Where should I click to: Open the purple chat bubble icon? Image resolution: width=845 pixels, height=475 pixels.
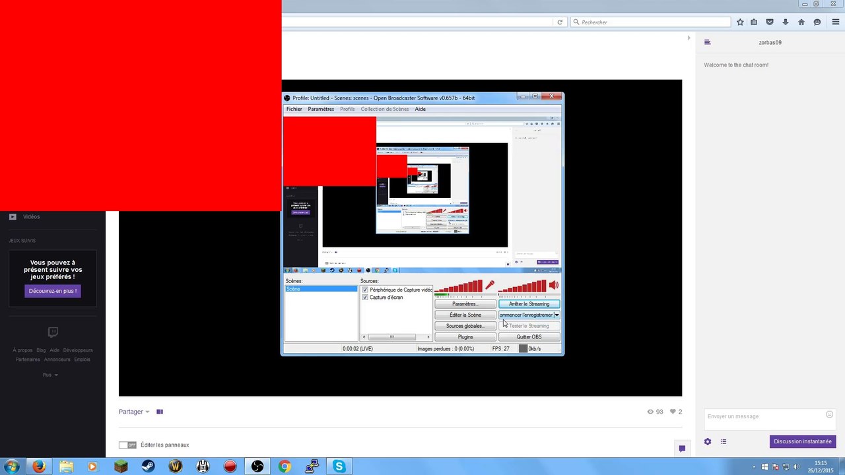682,449
